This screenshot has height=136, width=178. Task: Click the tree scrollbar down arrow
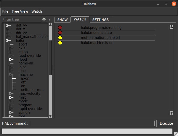tap(50, 116)
